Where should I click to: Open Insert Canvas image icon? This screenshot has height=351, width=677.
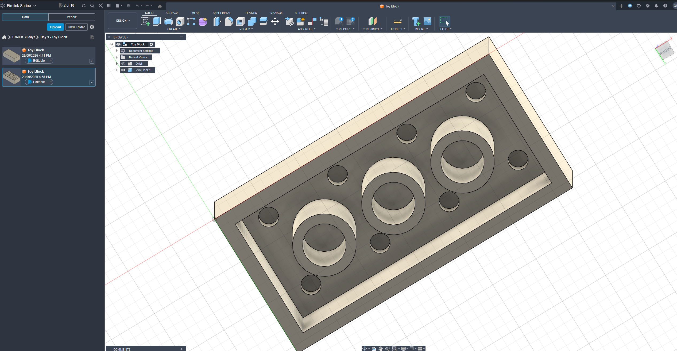pyautogui.click(x=427, y=21)
